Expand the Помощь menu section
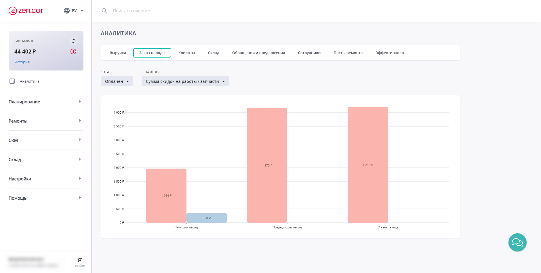541x273 pixels. [x=46, y=198]
